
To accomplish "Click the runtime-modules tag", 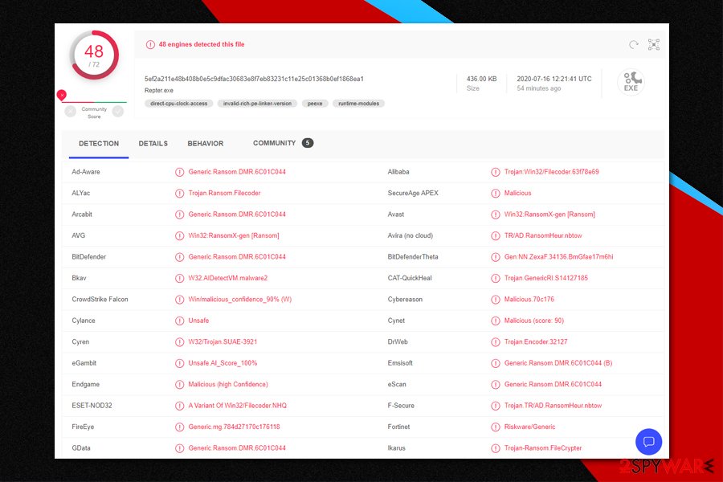I will point(359,104).
